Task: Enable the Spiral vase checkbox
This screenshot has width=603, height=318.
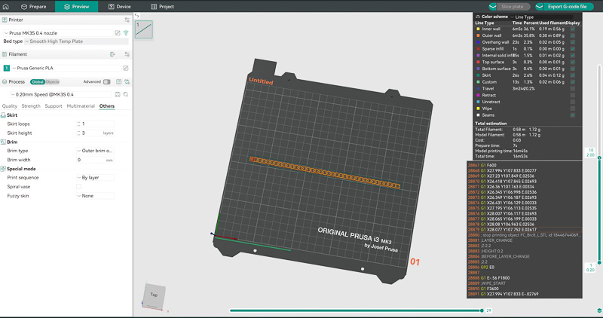Action: (x=78, y=186)
